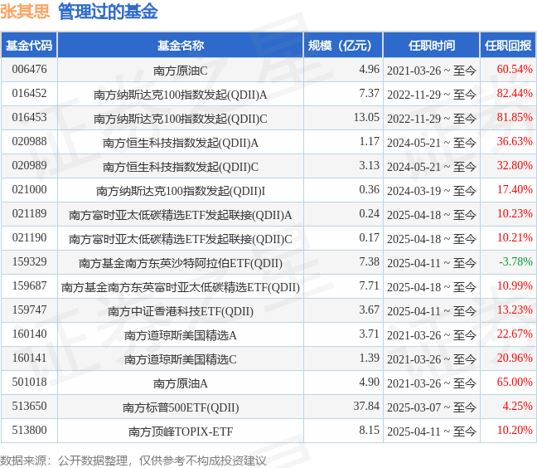Select fund code 016452
The height and width of the screenshot is (468, 537).
[x=29, y=93]
